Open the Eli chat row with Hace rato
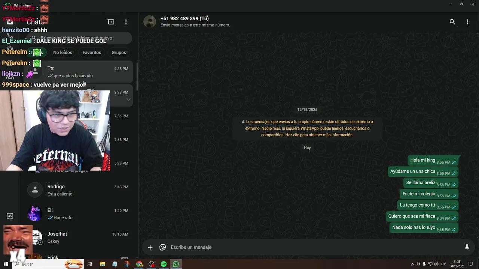Image resolution: width=479 pixels, height=269 pixels. click(x=78, y=214)
